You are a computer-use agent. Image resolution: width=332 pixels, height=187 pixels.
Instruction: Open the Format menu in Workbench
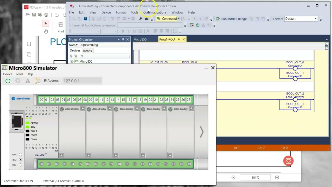tap(121, 12)
